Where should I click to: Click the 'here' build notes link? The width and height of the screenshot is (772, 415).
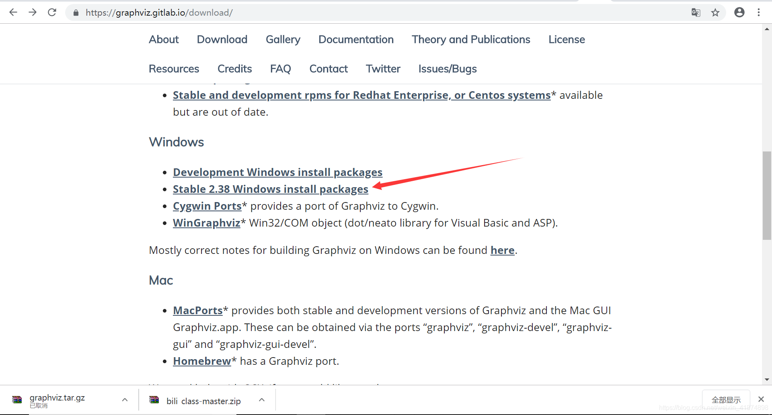click(502, 250)
